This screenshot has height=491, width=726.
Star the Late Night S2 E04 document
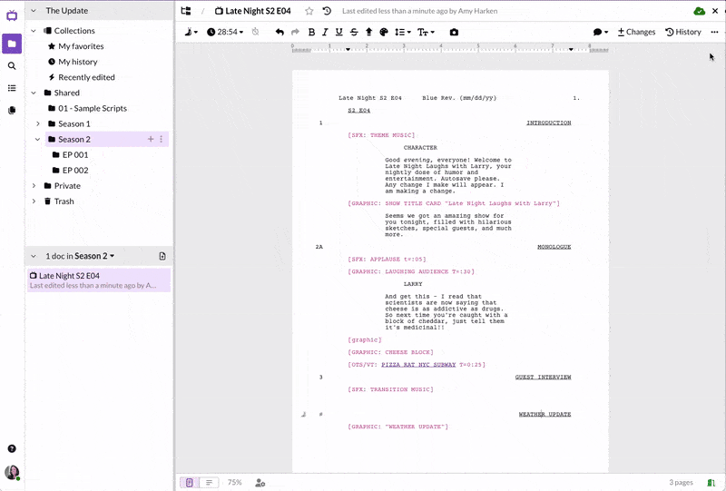(309, 11)
